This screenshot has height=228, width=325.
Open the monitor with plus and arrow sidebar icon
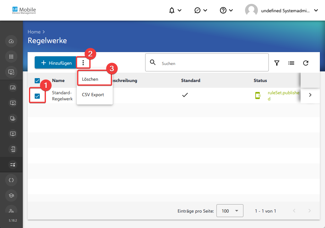13,103
